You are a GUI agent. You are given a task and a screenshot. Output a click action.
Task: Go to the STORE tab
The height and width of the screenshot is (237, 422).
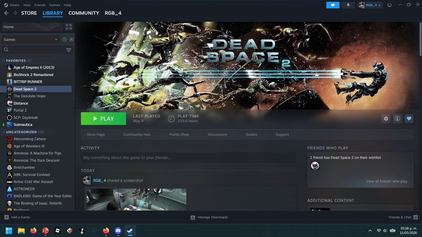point(29,13)
